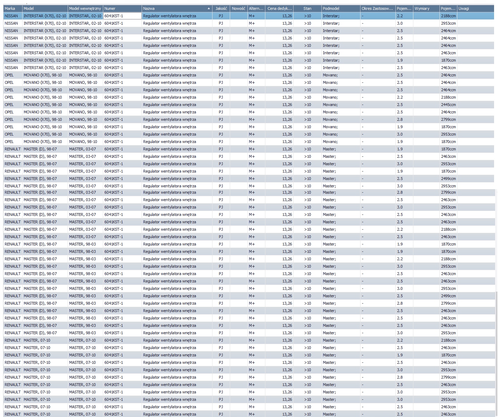Select the Opel Movano row with 2799ccm

point(248,119)
